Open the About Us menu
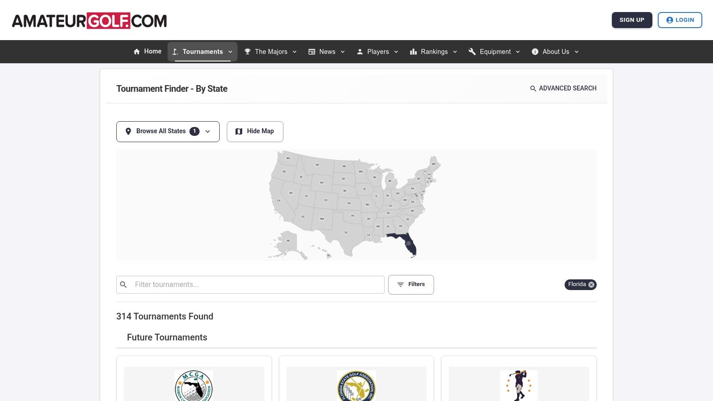 tap(555, 52)
